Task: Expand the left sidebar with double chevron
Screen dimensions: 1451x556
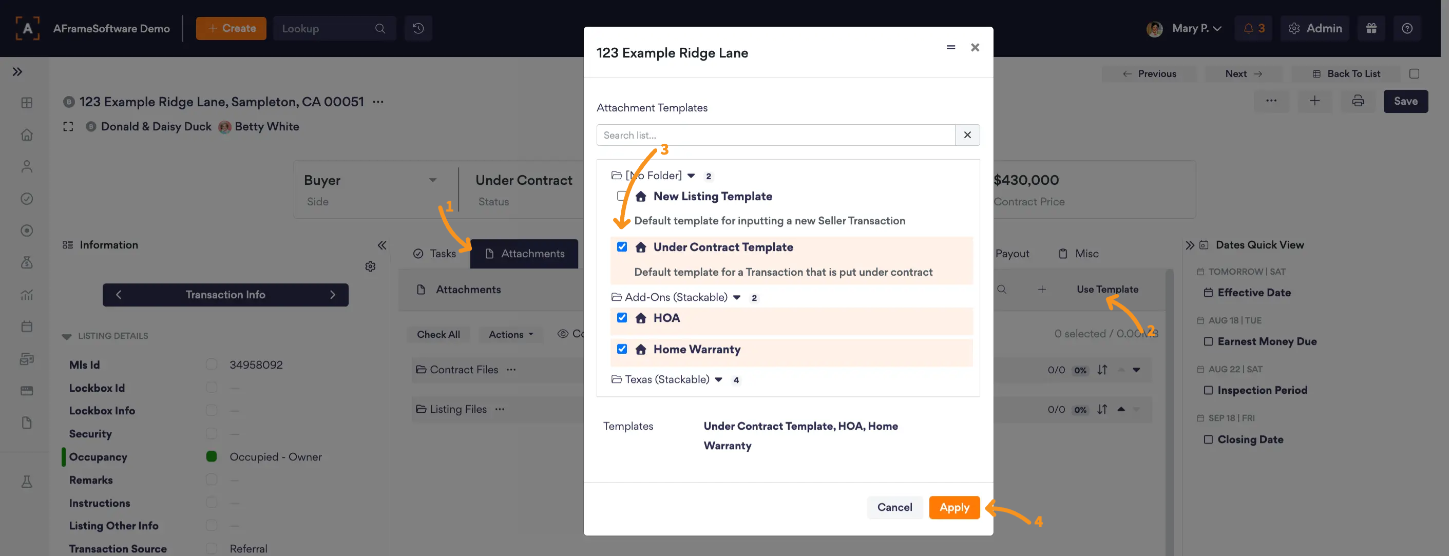Action: tap(17, 71)
